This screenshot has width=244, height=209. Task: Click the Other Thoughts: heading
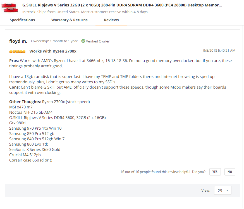25,102
